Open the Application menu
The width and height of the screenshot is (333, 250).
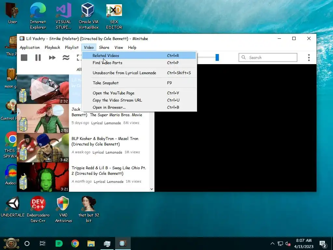(x=30, y=48)
